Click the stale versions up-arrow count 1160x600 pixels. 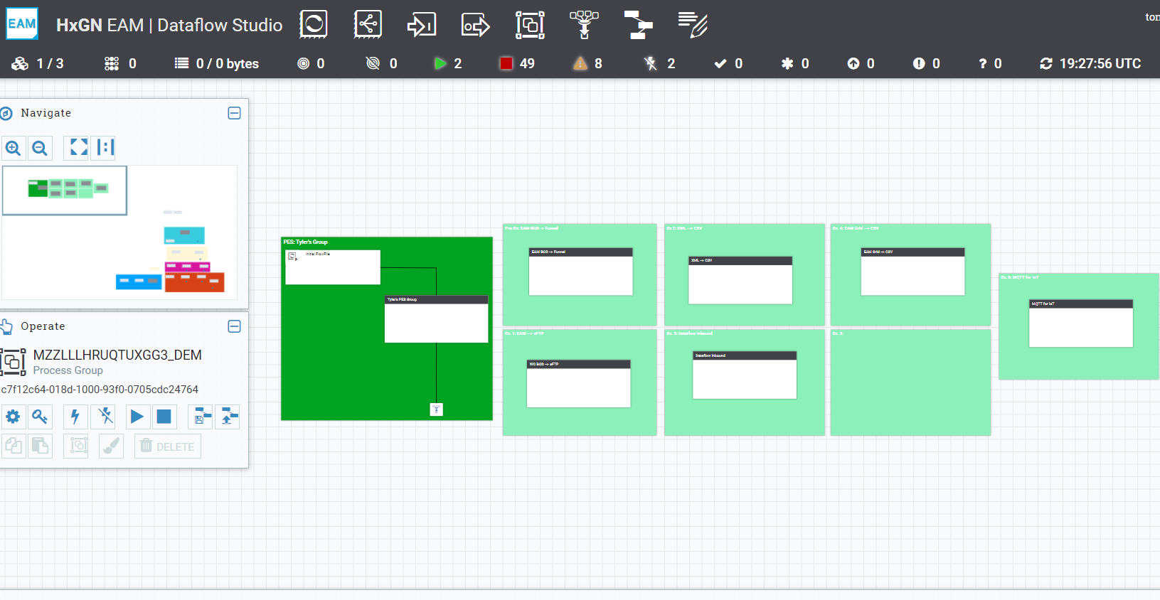(861, 63)
